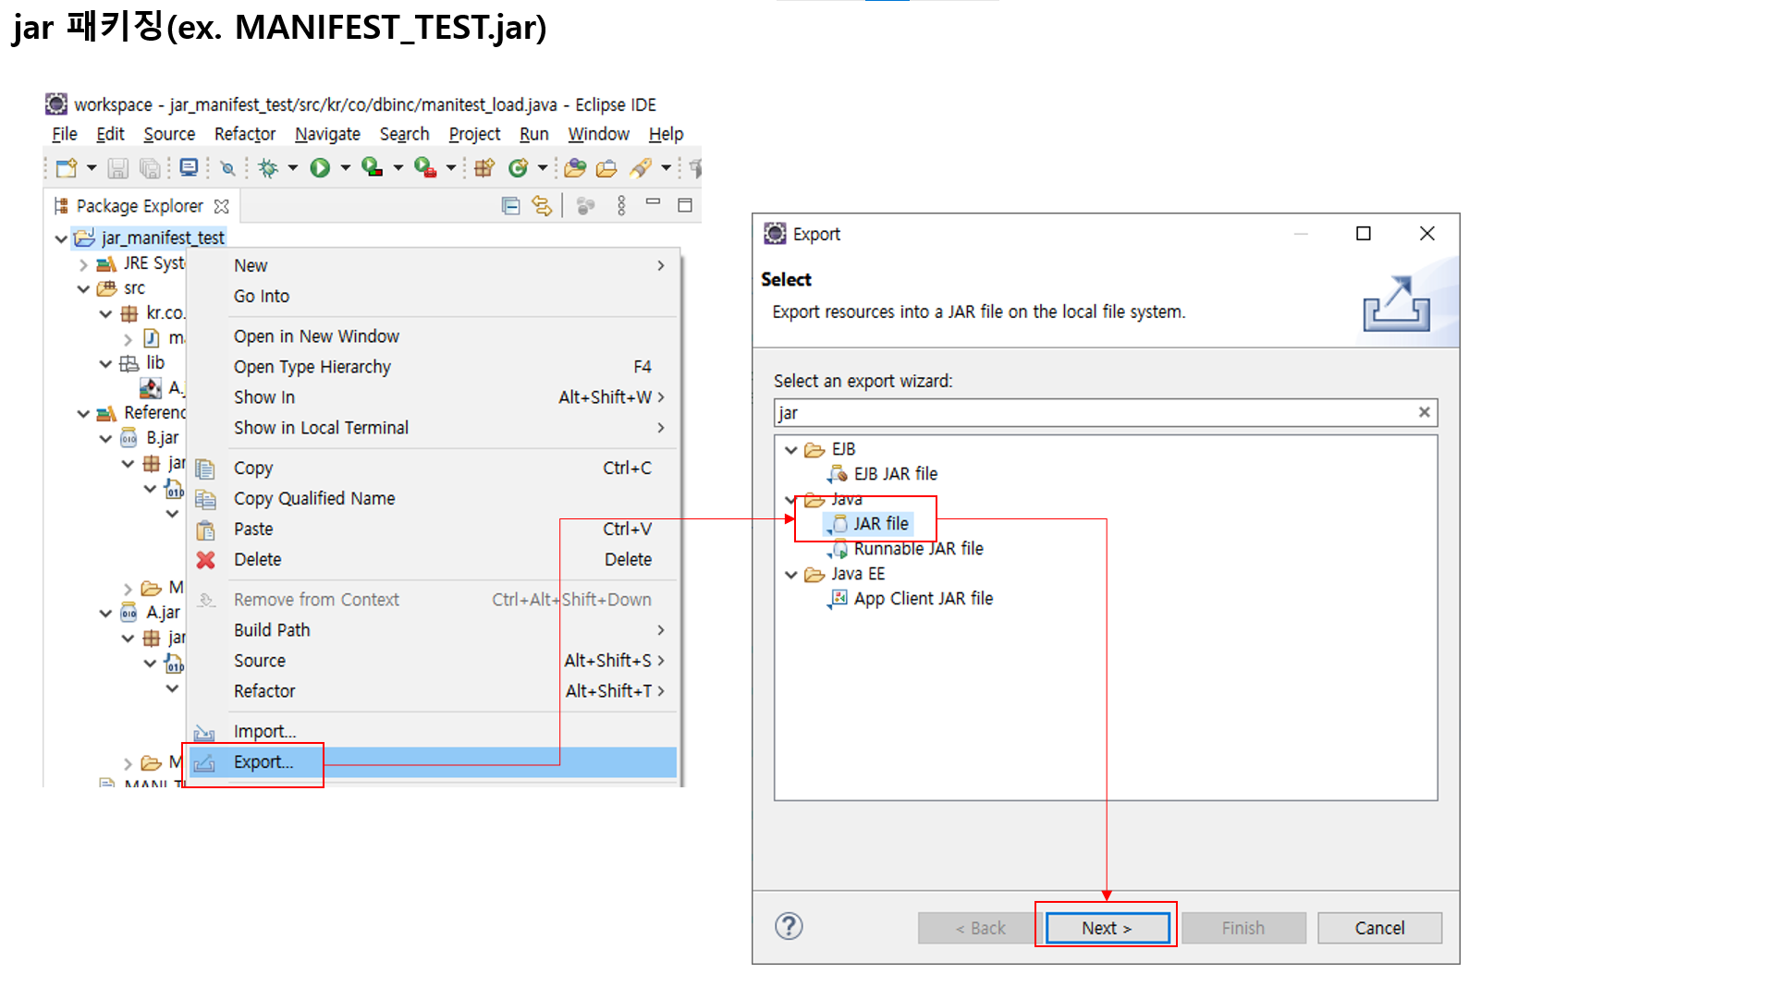Click the Next > button
1775x998 pixels.
[x=1107, y=928]
